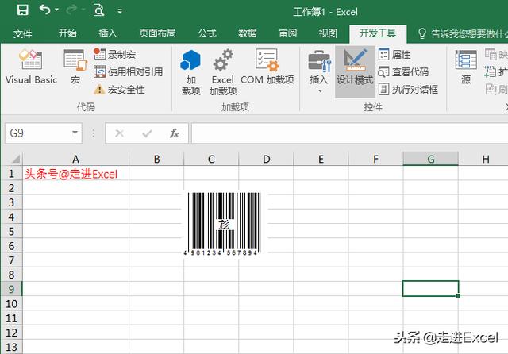The image size is (508, 354).
Task: Expand the Name Box dropdown arrow
Action: [75, 133]
